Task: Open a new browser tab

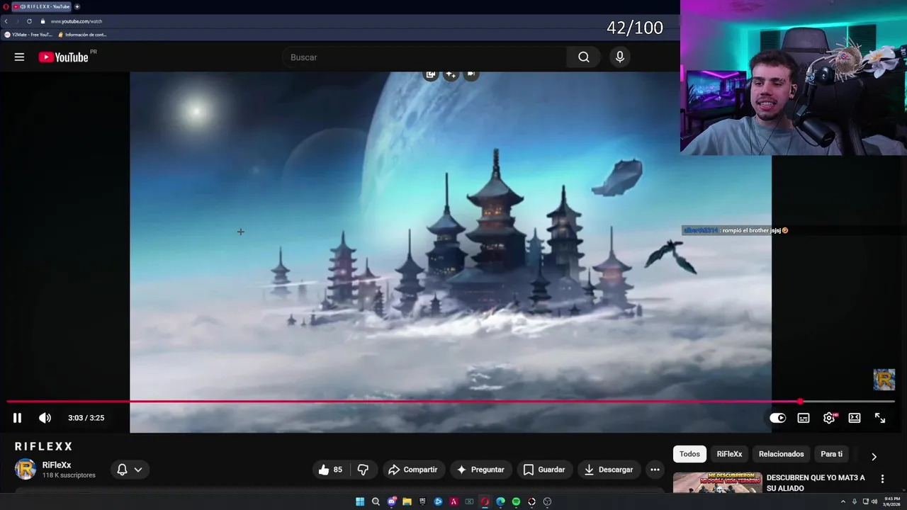Action: coord(77,6)
